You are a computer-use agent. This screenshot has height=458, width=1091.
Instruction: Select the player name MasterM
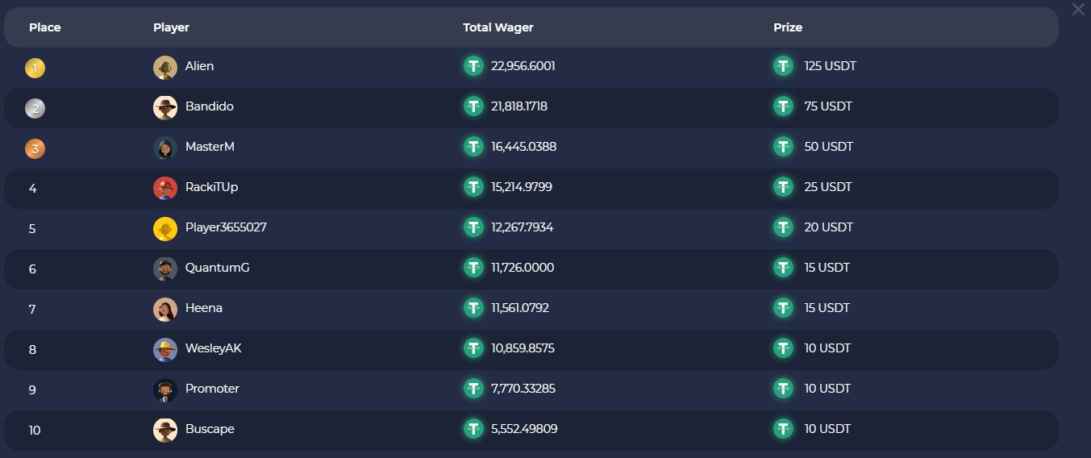[210, 147]
